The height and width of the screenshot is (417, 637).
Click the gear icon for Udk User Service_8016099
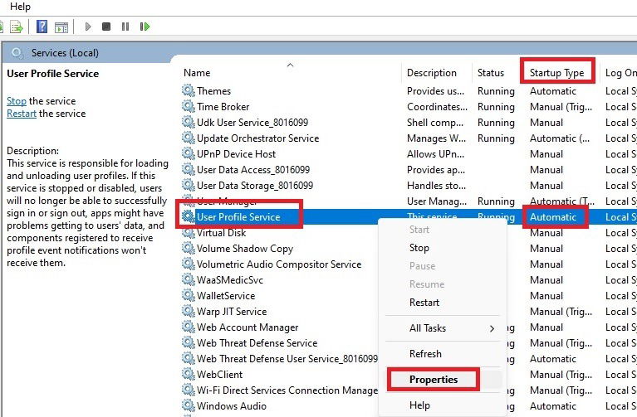(x=188, y=122)
